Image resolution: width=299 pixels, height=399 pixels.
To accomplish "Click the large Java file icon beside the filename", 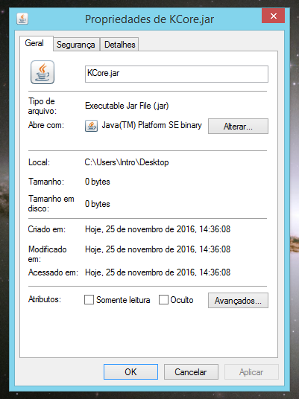I will pyautogui.click(x=43, y=72).
